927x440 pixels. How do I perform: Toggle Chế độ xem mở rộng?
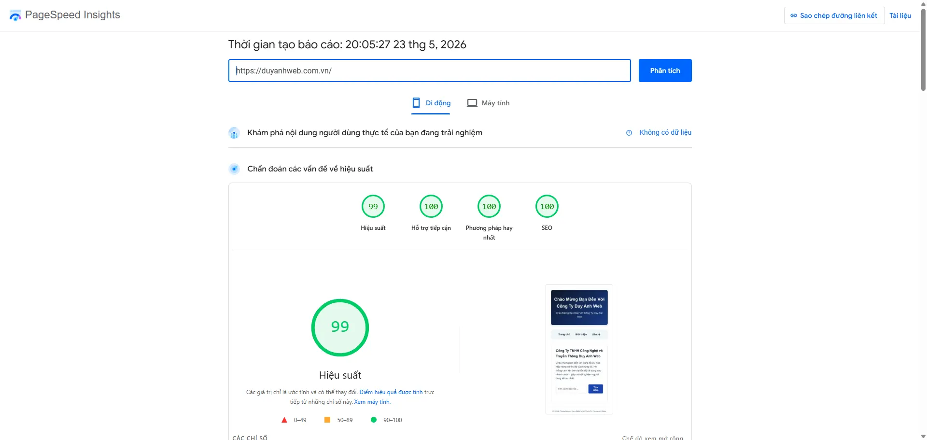point(652,438)
